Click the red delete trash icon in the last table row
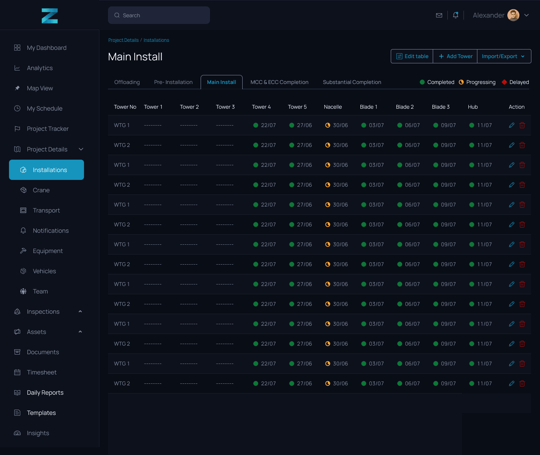 [522, 383]
